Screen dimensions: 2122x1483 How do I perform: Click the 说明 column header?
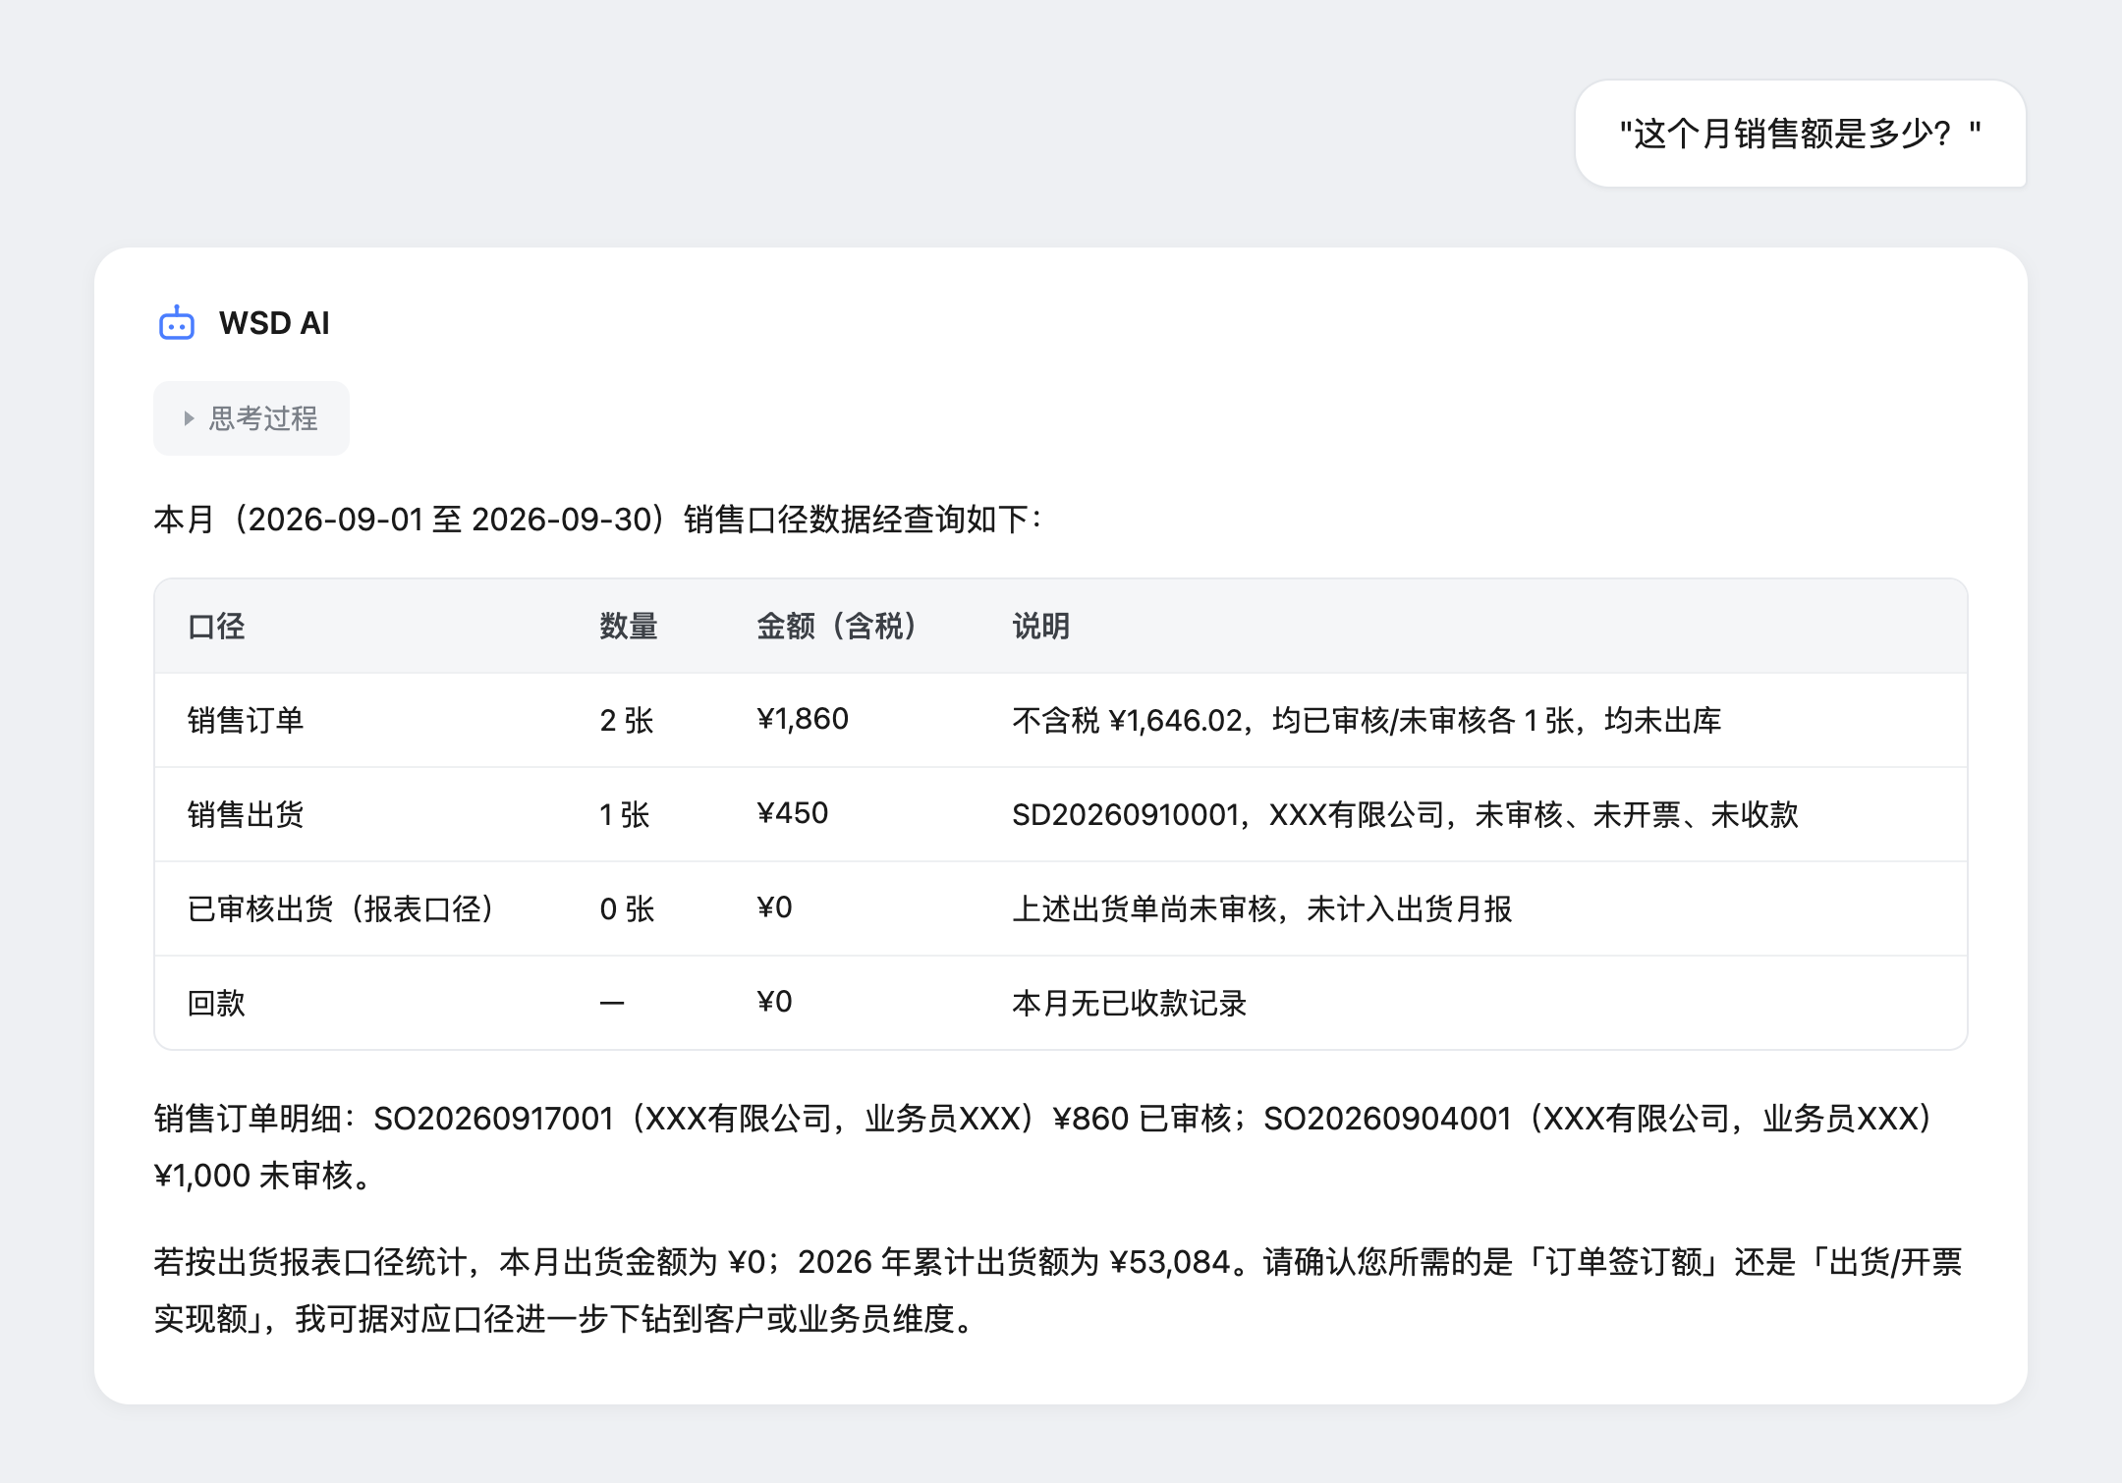tap(1041, 626)
